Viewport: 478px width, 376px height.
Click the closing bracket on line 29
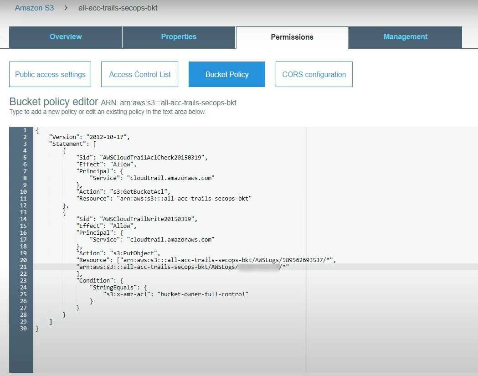pos(51,322)
